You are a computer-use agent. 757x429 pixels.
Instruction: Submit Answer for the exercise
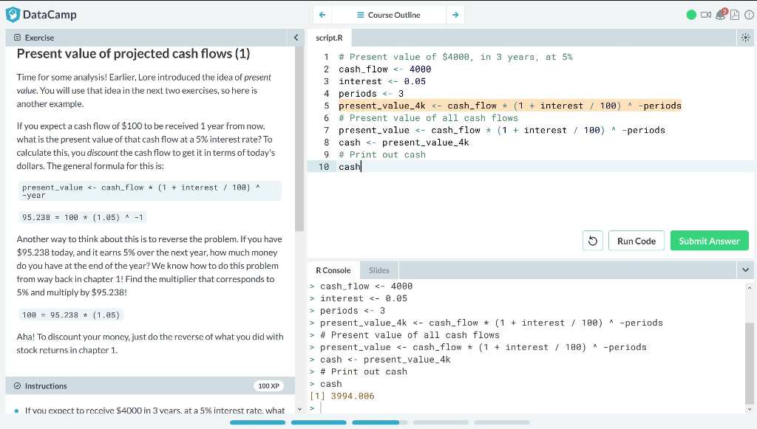tap(709, 240)
